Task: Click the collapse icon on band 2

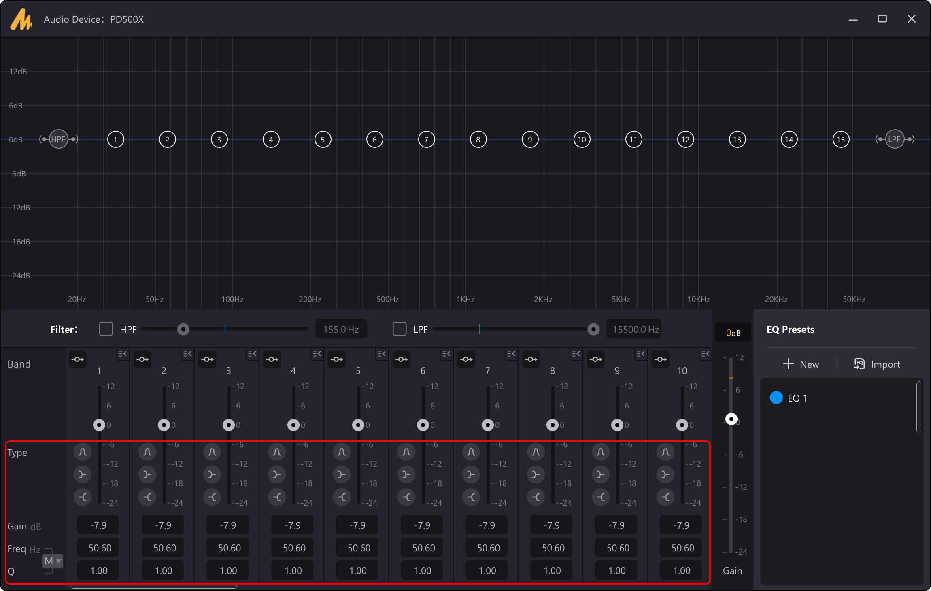Action: [187, 354]
